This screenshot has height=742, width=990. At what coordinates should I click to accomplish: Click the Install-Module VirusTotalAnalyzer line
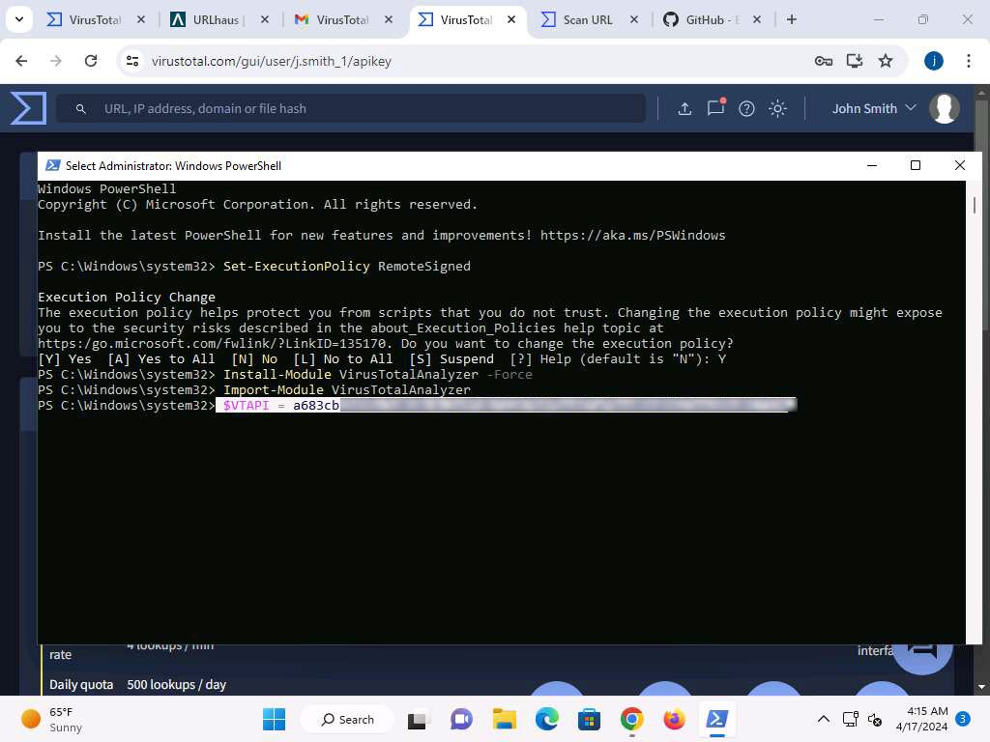tap(285, 374)
